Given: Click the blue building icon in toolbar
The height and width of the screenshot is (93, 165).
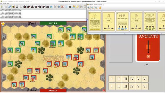Looking at the screenshot, I should coord(51,7).
